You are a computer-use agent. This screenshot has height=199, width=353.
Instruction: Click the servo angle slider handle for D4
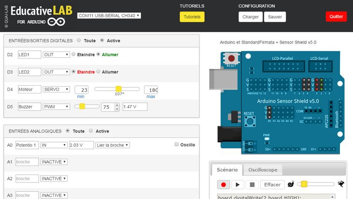pyautogui.click(x=118, y=89)
